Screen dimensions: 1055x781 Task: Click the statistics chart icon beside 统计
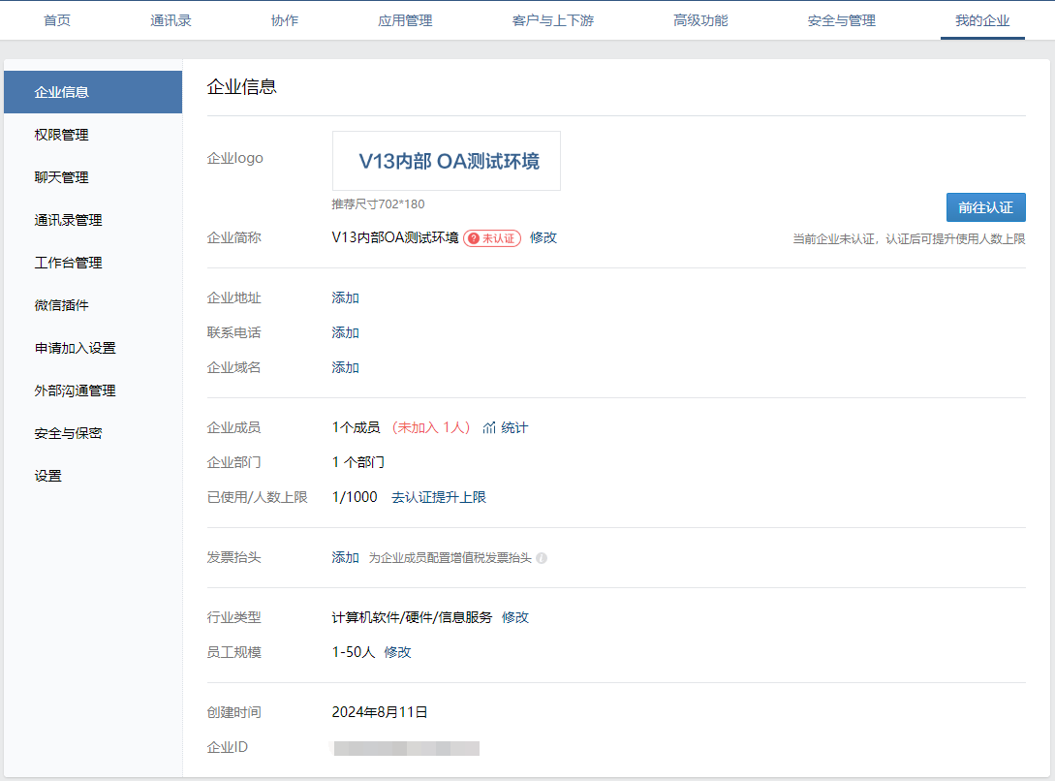[489, 427]
